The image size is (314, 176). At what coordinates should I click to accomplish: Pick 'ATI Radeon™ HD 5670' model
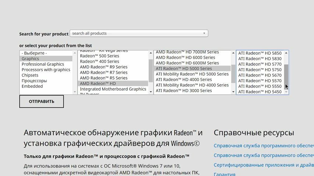point(260,75)
